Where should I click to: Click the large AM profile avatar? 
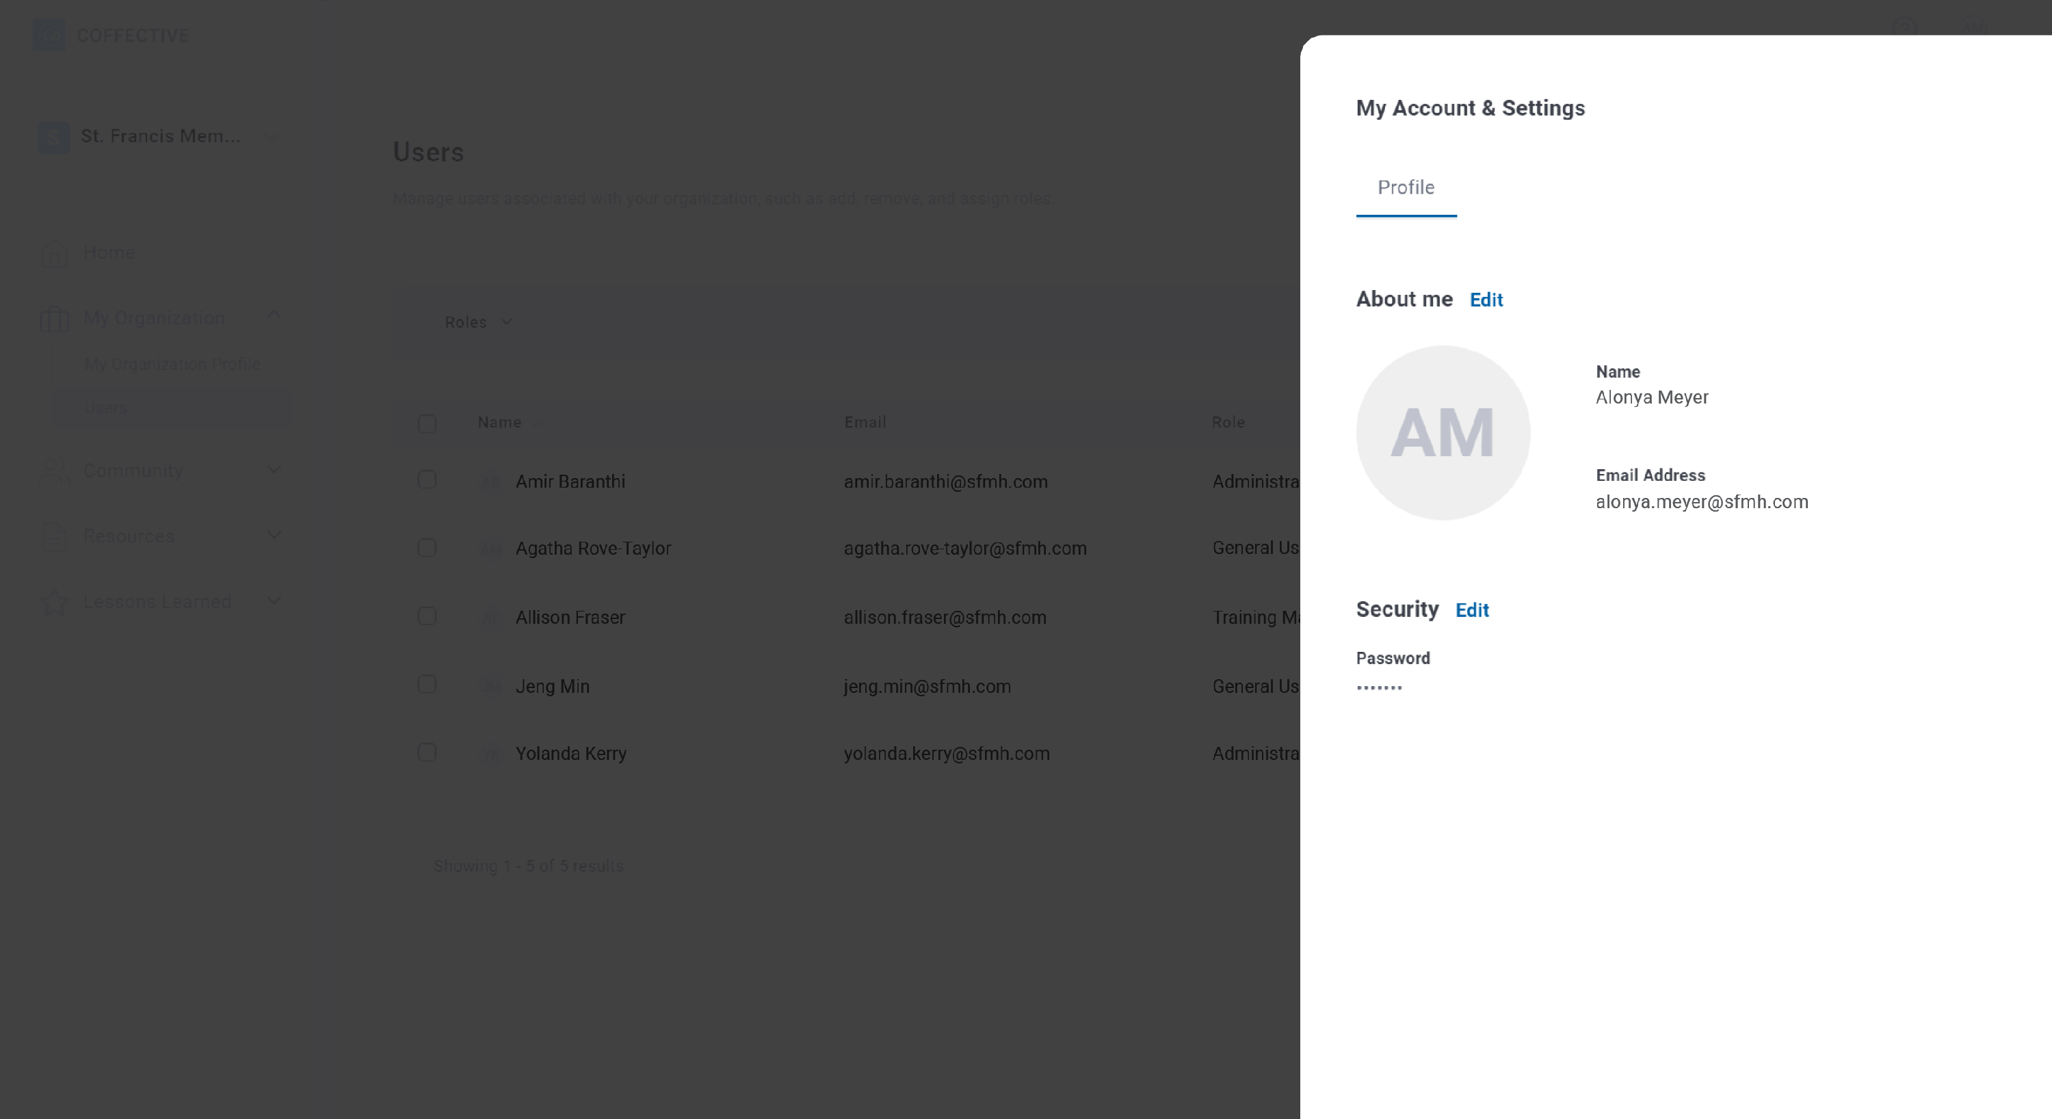[x=1443, y=432]
